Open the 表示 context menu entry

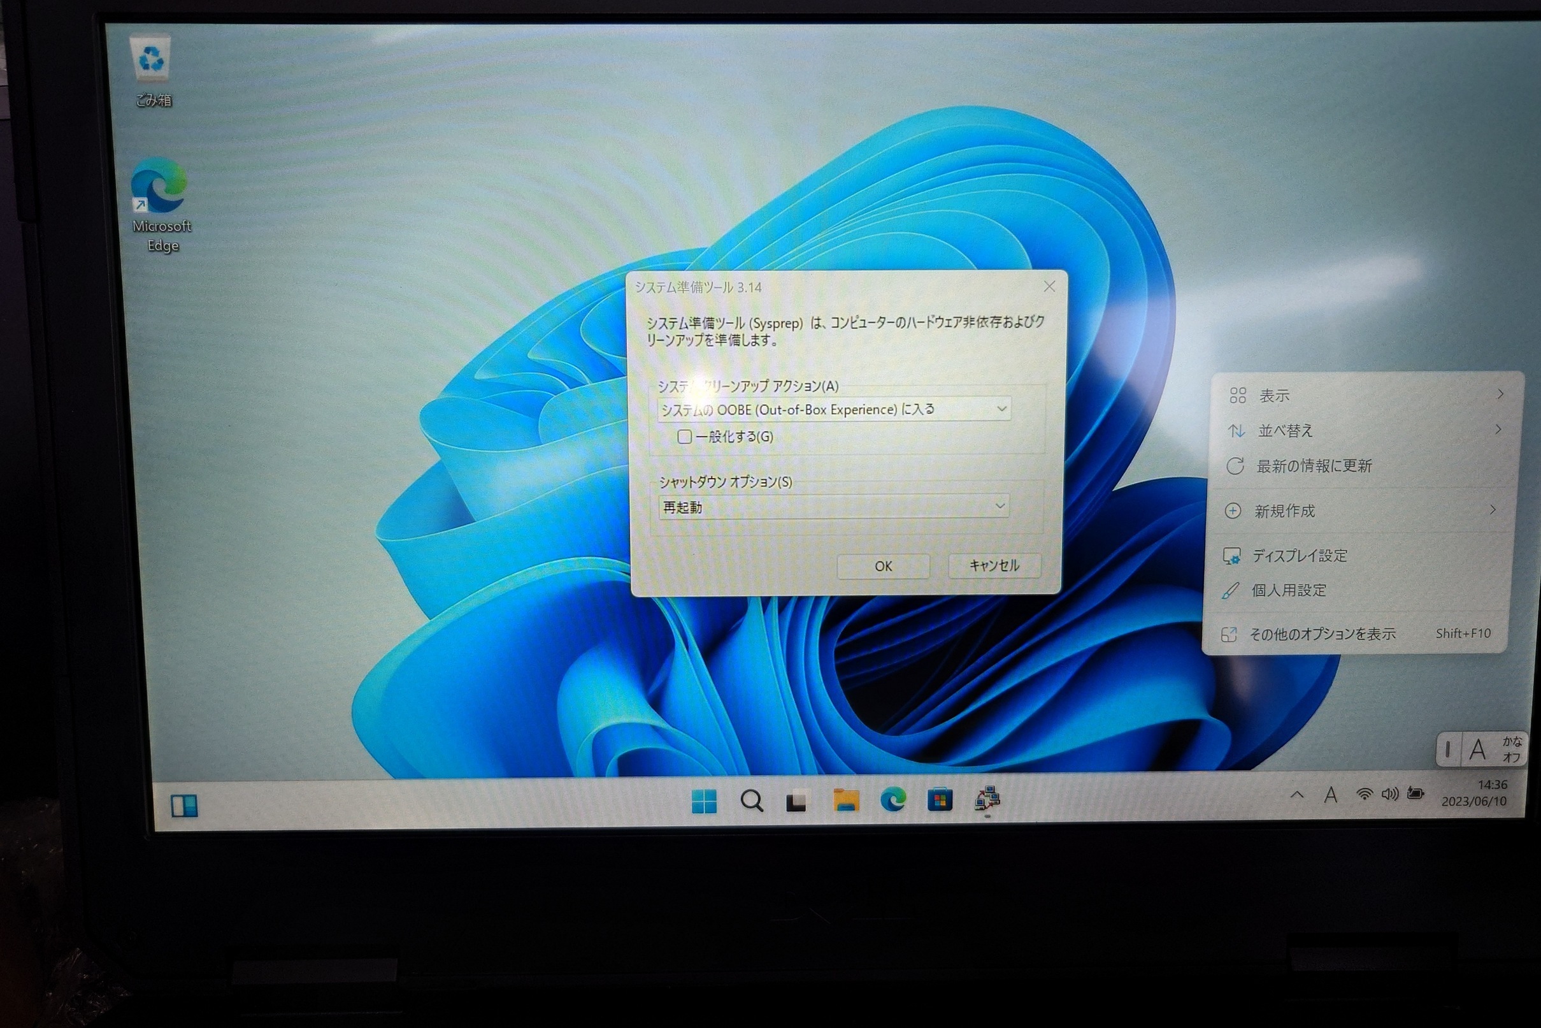pyautogui.click(x=1365, y=395)
